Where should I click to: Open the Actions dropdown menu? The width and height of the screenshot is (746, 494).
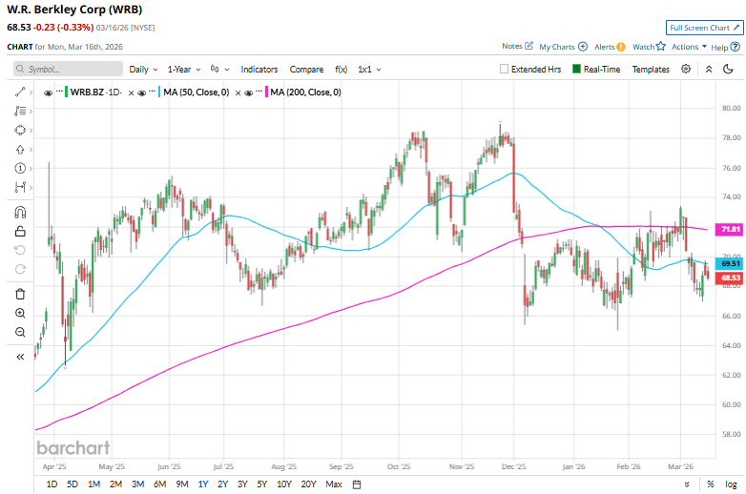(689, 46)
